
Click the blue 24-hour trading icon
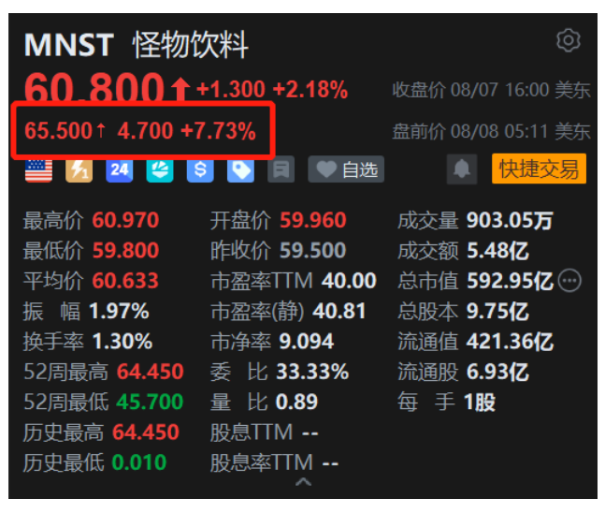pyautogui.click(x=120, y=170)
